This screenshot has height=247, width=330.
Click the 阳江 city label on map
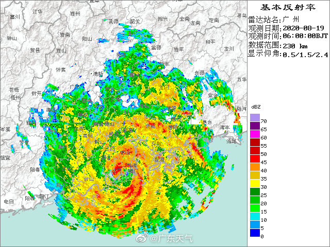44,196
